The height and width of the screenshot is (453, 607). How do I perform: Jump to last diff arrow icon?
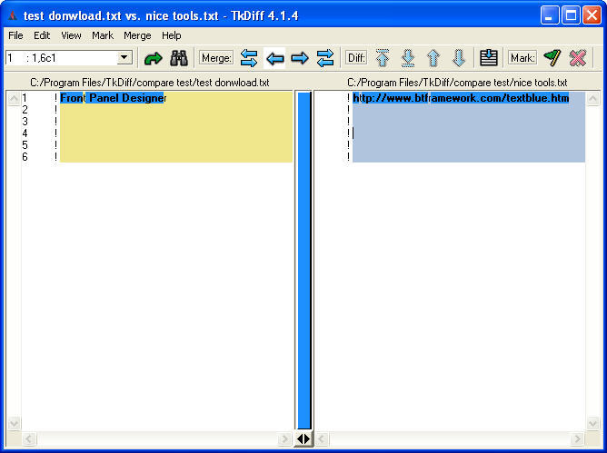[x=408, y=58]
